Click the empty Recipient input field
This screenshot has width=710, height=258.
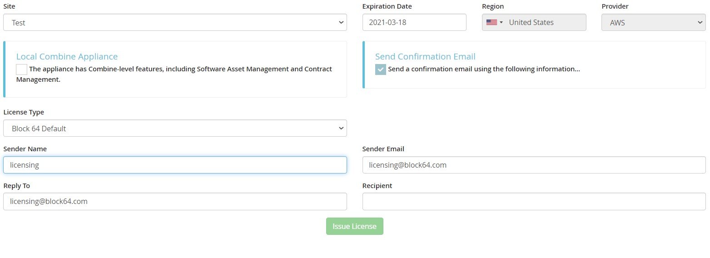pos(534,202)
